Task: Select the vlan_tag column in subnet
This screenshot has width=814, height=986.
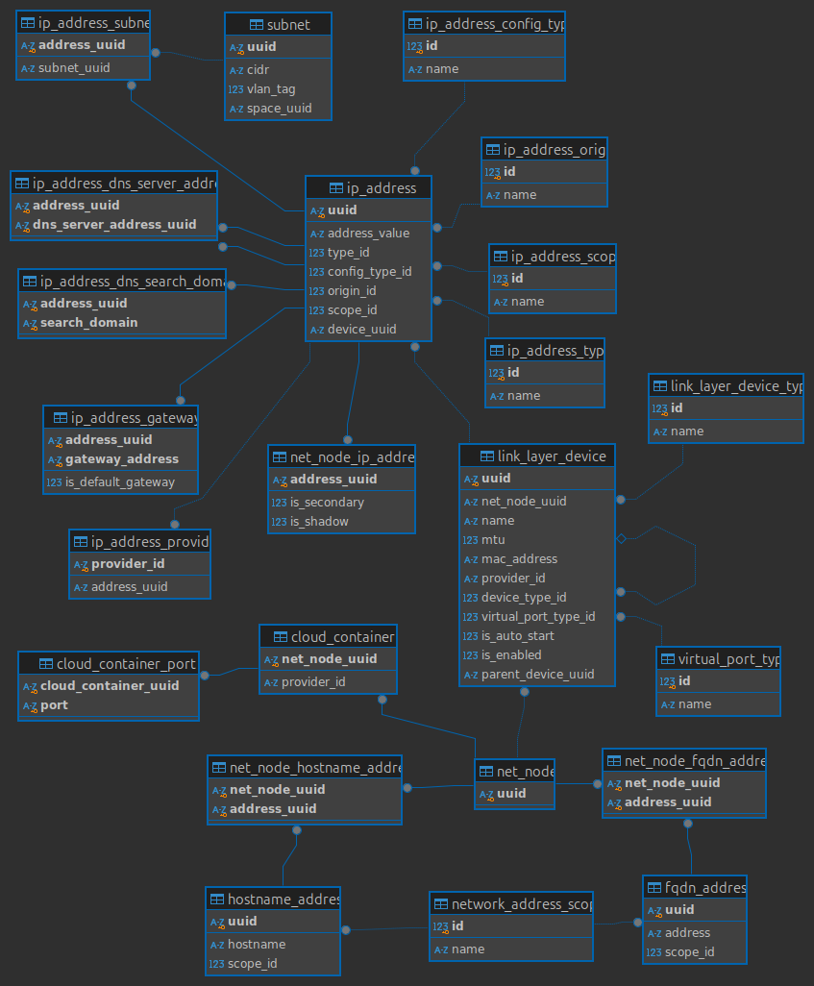Action: tap(271, 89)
